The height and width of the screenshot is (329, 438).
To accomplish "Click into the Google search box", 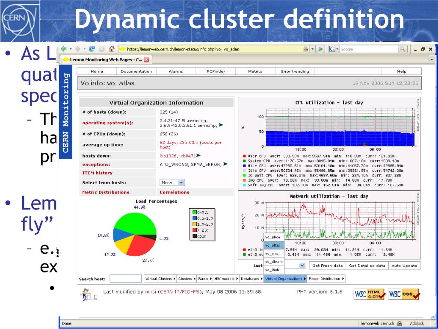I will (x=369, y=49).
